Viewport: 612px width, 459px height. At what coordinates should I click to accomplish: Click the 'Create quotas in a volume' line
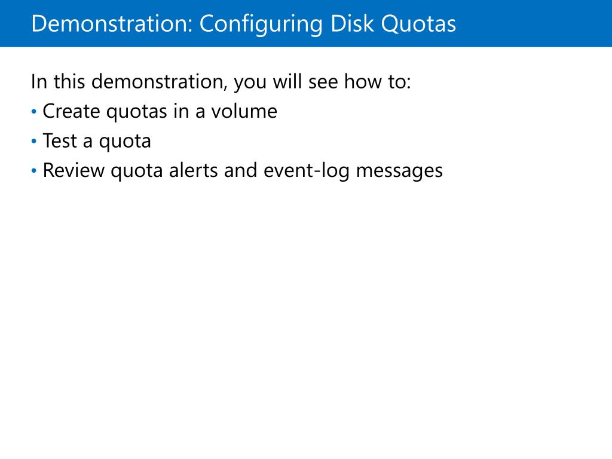click(x=160, y=111)
